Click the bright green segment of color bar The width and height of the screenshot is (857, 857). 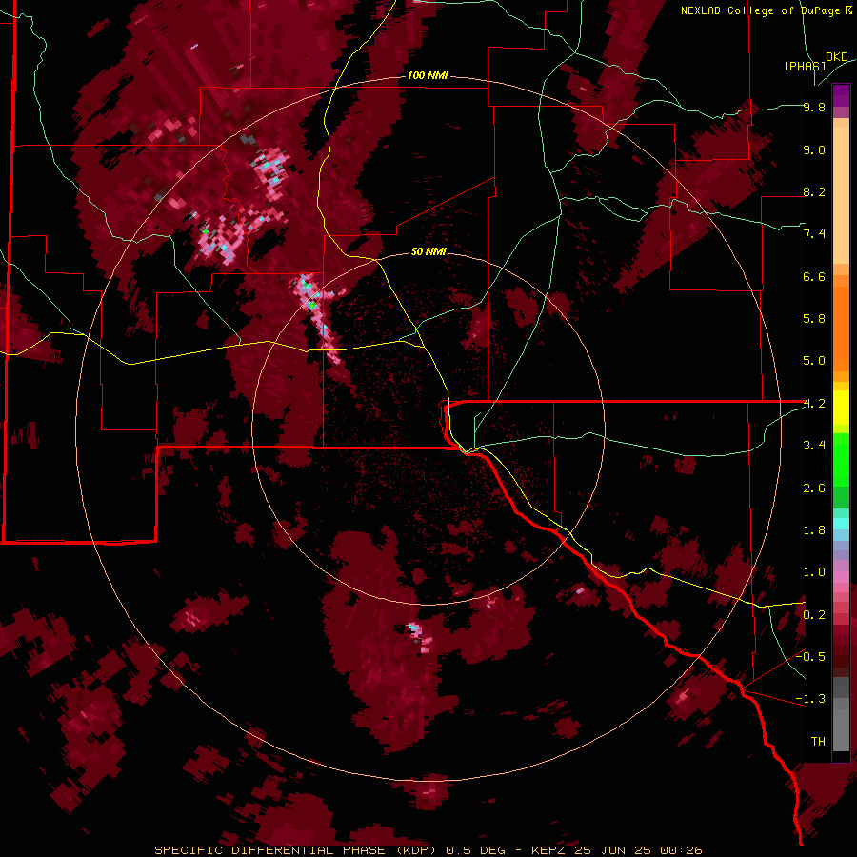(x=841, y=460)
